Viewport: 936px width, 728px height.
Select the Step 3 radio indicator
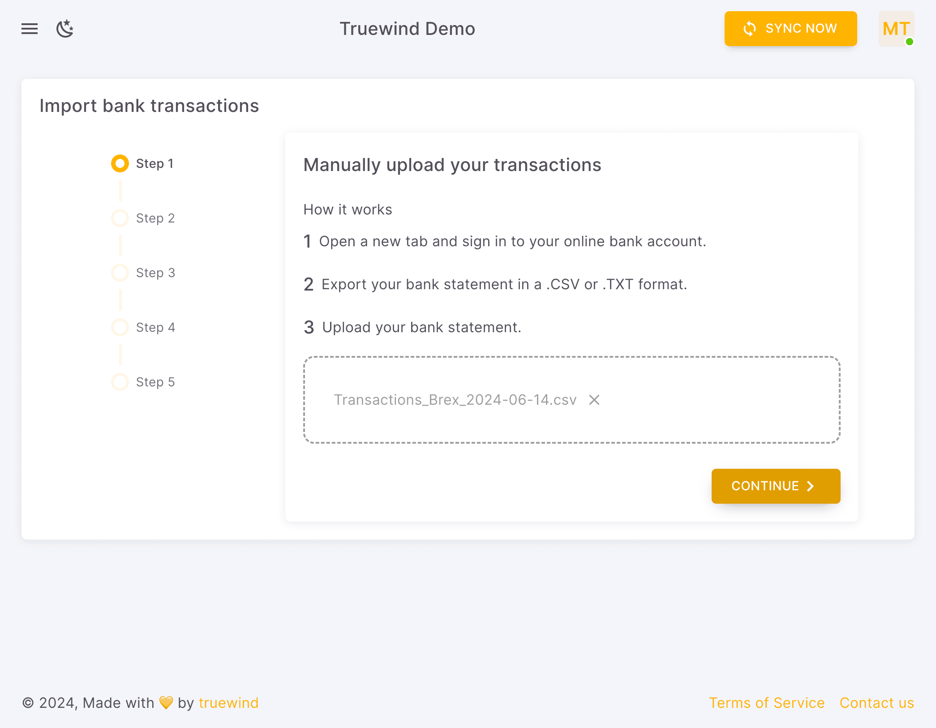point(120,272)
